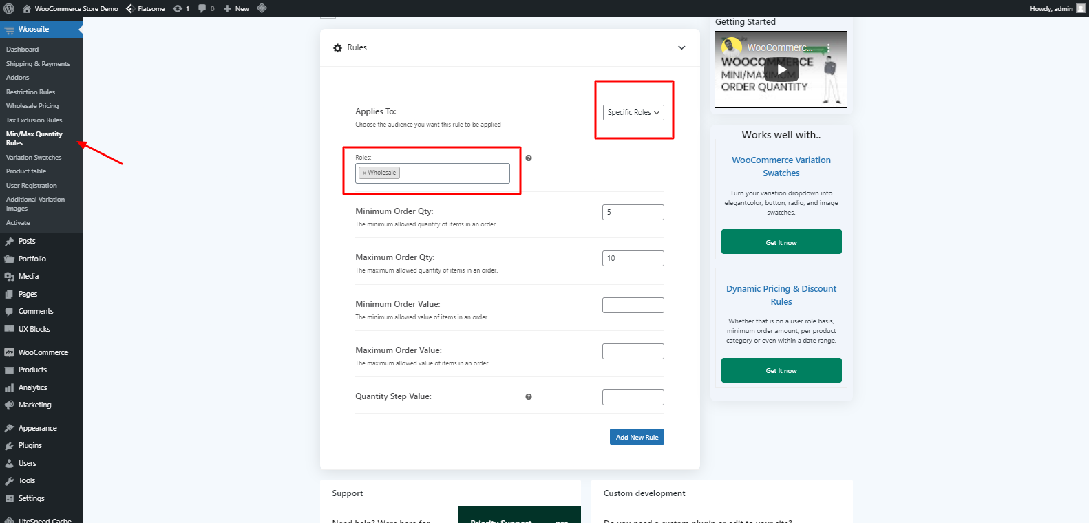Screen dimensions: 1089x523
Task: Click the Comments sidebar icon
Action: pyautogui.click(x=9, y=312)
